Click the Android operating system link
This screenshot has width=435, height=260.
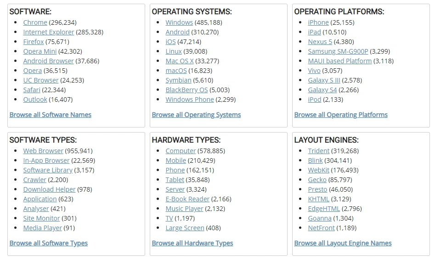pyautogui.click(x=178, y=32)
